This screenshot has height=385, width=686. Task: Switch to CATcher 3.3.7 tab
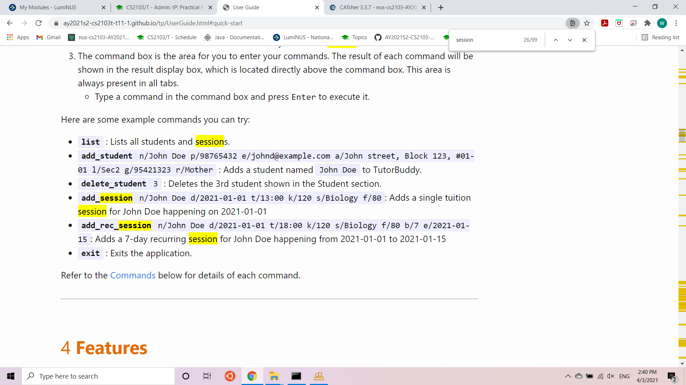click(378, 7)
